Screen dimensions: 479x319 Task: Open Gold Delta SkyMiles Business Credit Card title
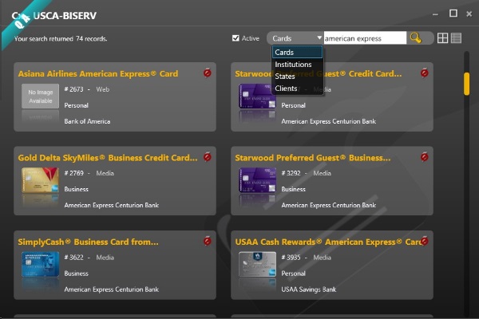[x=108, y=158]
